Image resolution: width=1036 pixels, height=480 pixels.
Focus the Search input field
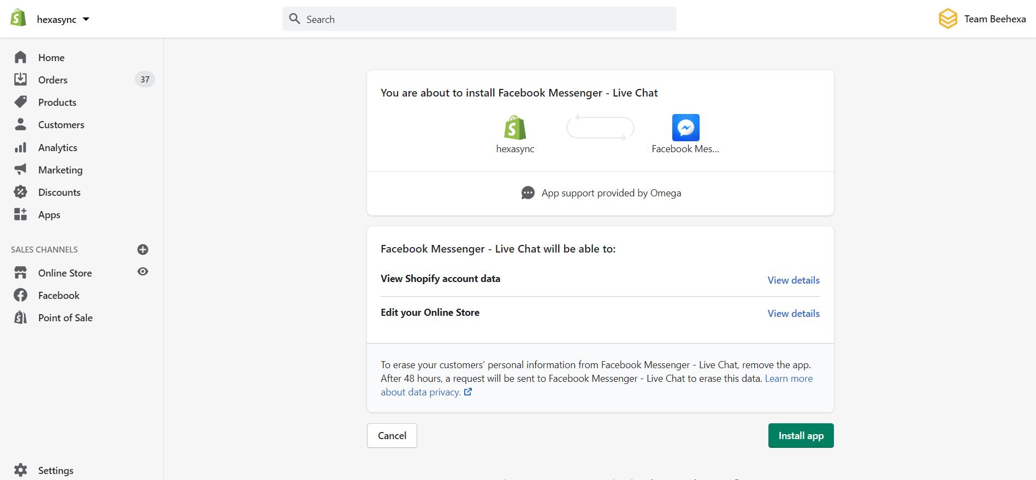pos(479,19)
